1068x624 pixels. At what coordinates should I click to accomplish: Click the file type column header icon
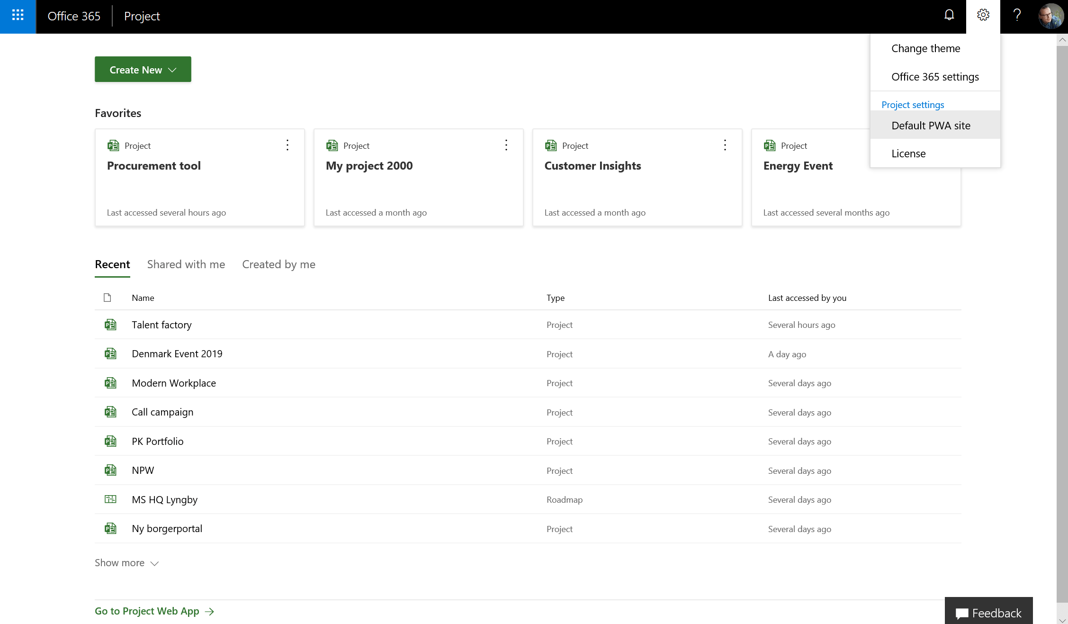108,298
